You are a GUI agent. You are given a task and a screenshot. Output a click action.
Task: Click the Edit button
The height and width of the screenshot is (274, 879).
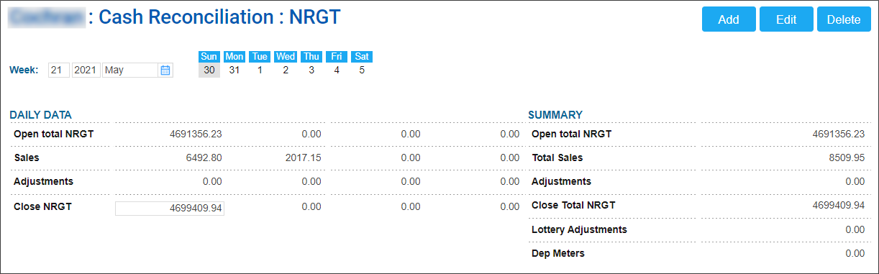click(x=786, y=19)
